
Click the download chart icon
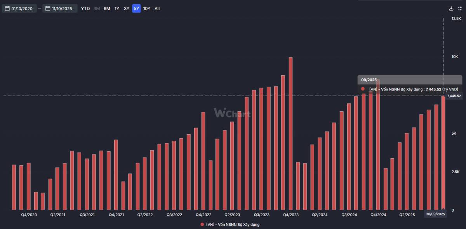tap(450, 8)
